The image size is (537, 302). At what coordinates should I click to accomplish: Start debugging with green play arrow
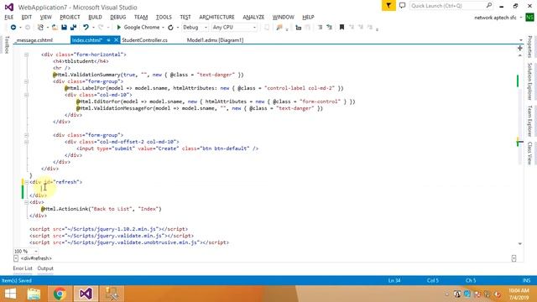point(118,28)
